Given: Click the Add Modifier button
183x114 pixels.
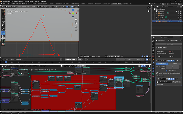Looking at the screenshot, I should pos(169,44).
